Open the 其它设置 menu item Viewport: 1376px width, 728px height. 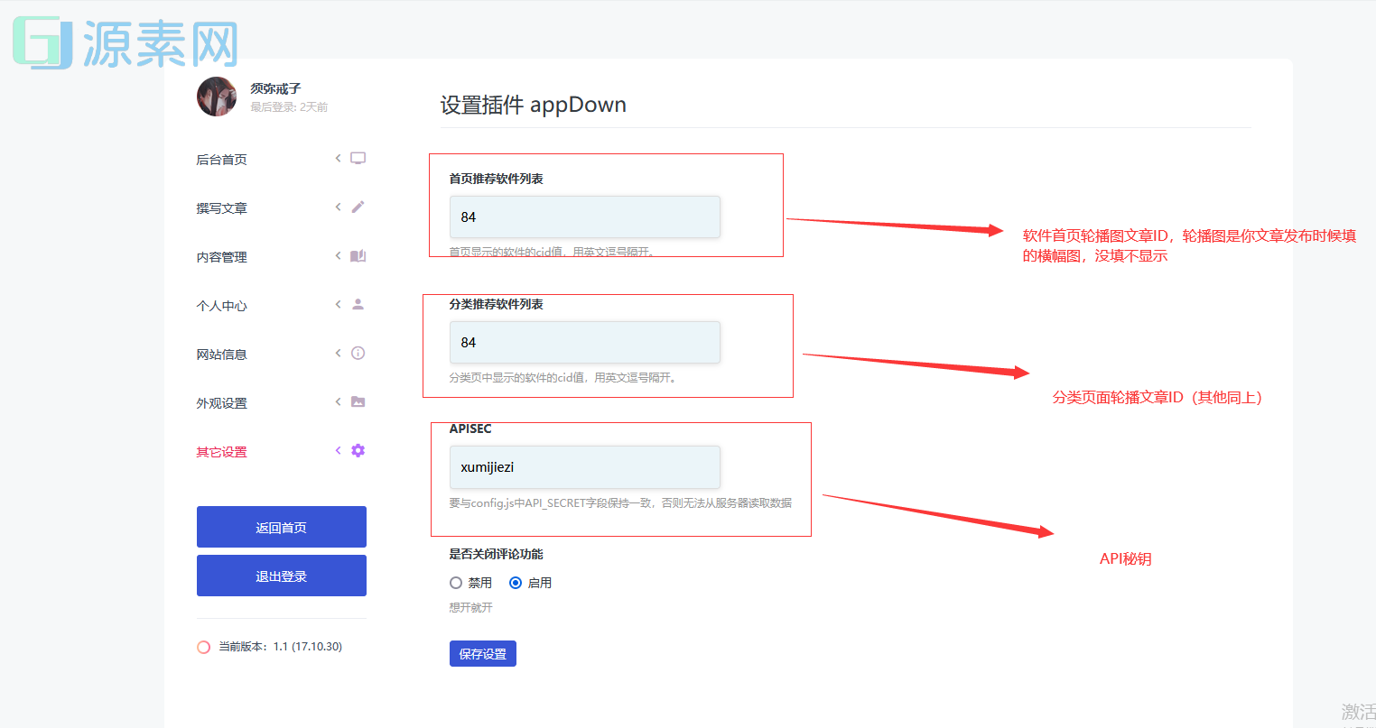[x=221, y=450]
